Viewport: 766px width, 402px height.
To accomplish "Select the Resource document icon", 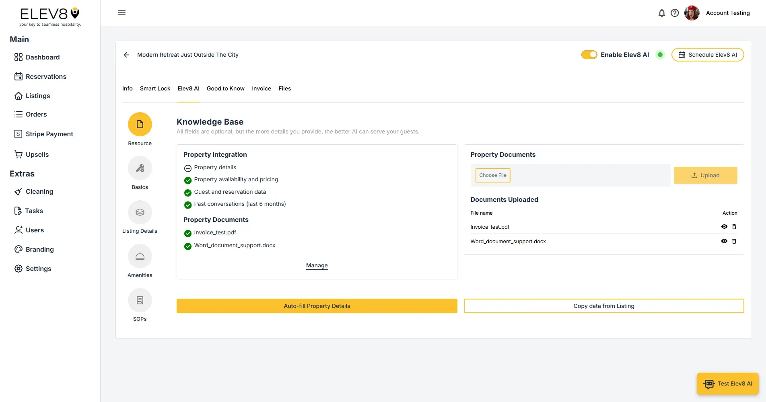I will click(x=140, y=124).
